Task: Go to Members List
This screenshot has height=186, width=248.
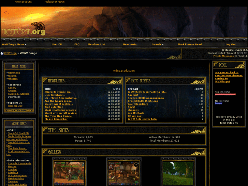Action: (x=96, y=44)
